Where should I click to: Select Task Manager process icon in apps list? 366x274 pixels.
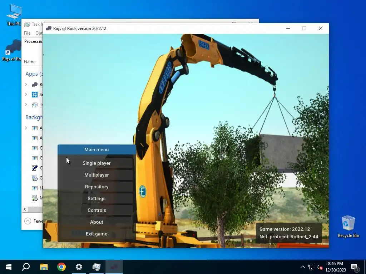[x=35, y=105]
